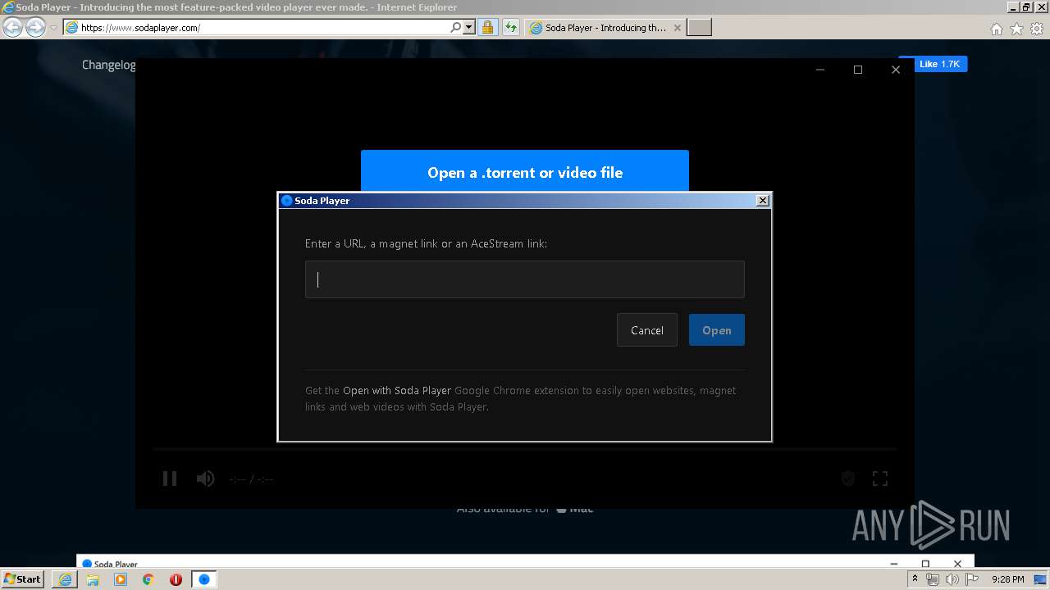Viewport: 1050px width, 590px height.
Task: Toggle fullscreen in the Soda Player window
Action: pyautogui.click(x=879, y=479)
